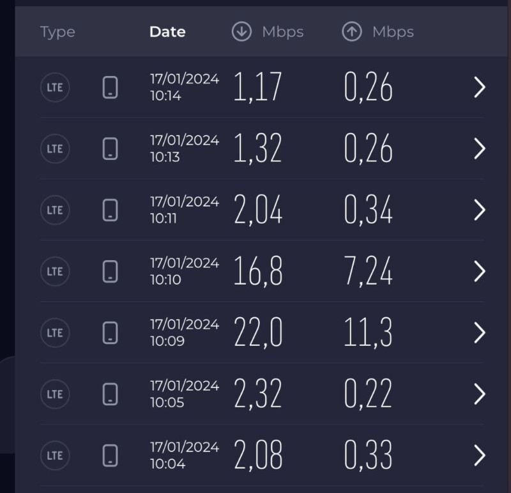Click the download arrow icon in header
The image size is (511, 493).
[241, 32]
